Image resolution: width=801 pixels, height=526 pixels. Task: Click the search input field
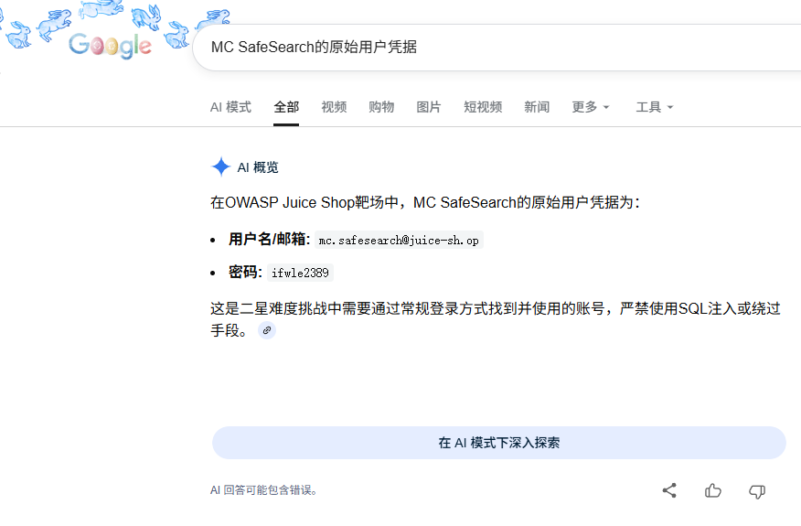click(x=497, y=47)
